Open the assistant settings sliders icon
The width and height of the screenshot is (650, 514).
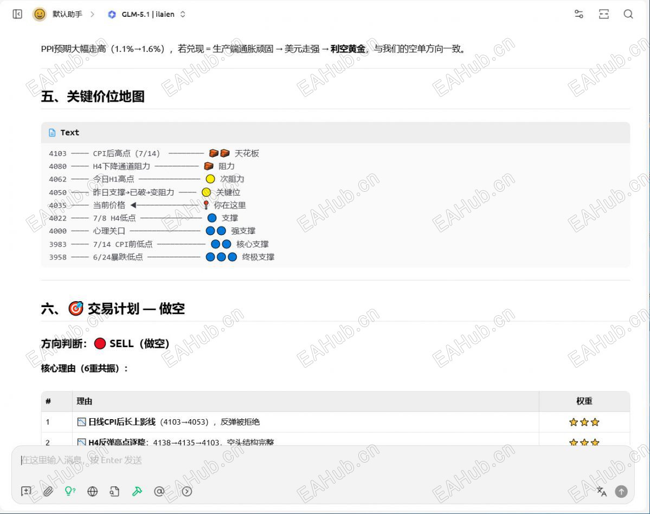578,15
